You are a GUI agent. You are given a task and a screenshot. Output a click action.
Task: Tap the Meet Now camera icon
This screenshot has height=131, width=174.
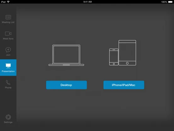[x=8, y=34]
